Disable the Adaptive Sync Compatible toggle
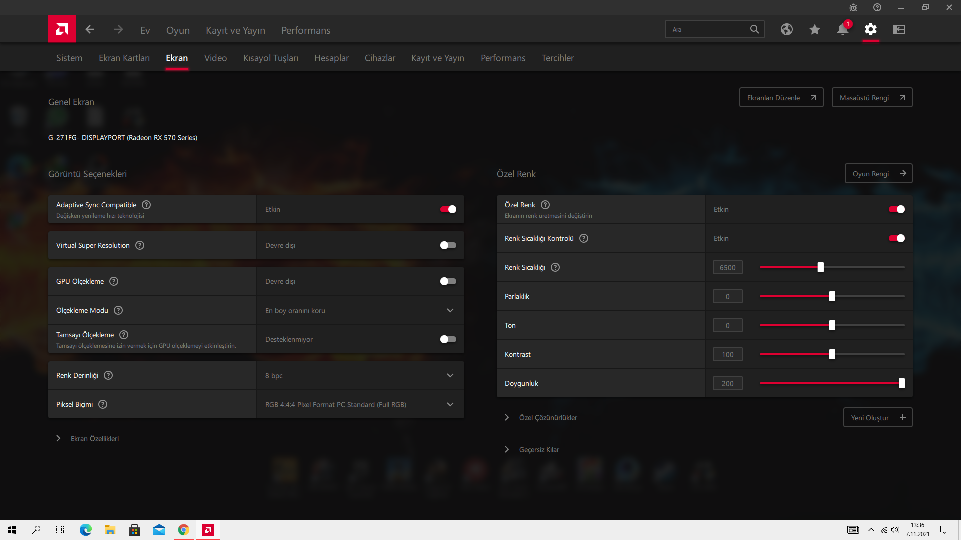Screen dimensions: 961x540 [448, 209]
